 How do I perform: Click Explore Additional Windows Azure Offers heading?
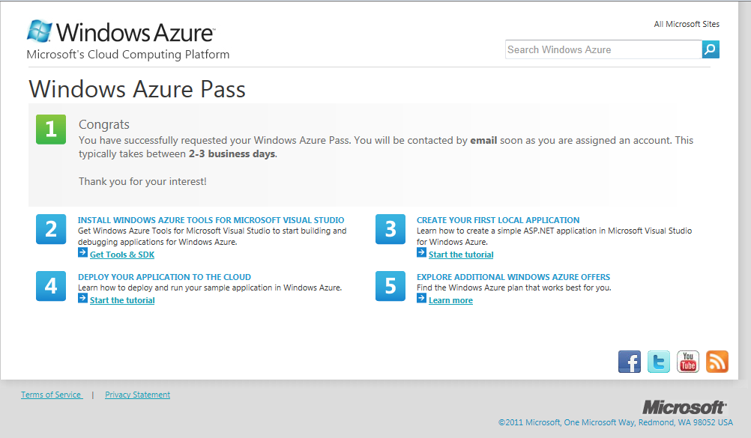coord(513,277)
